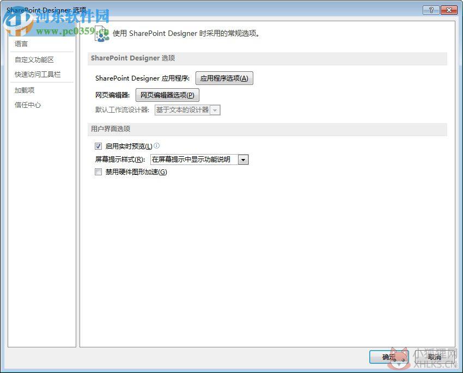Click the 应用程序选项(A) button

point(224,78)
